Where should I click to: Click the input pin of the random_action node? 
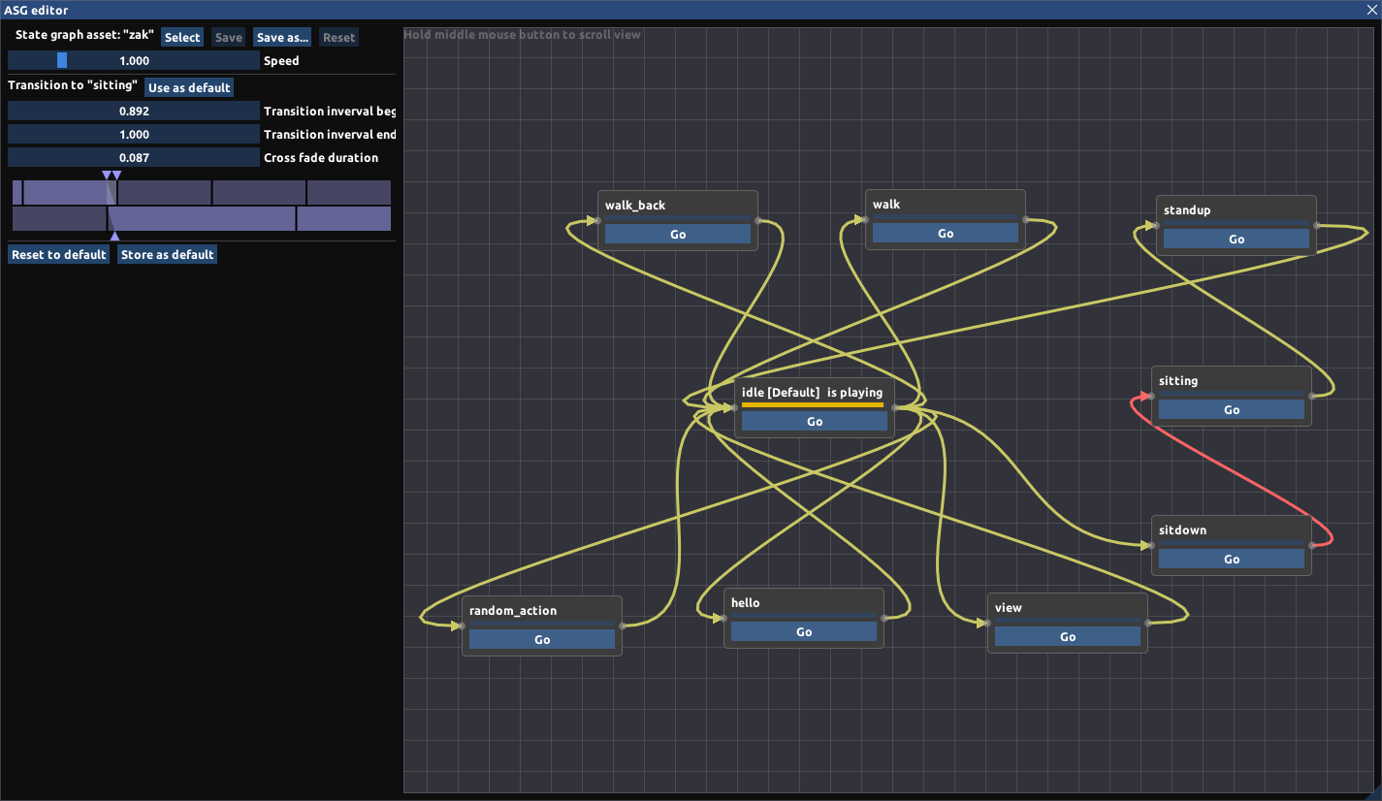(x=464, y=625)
